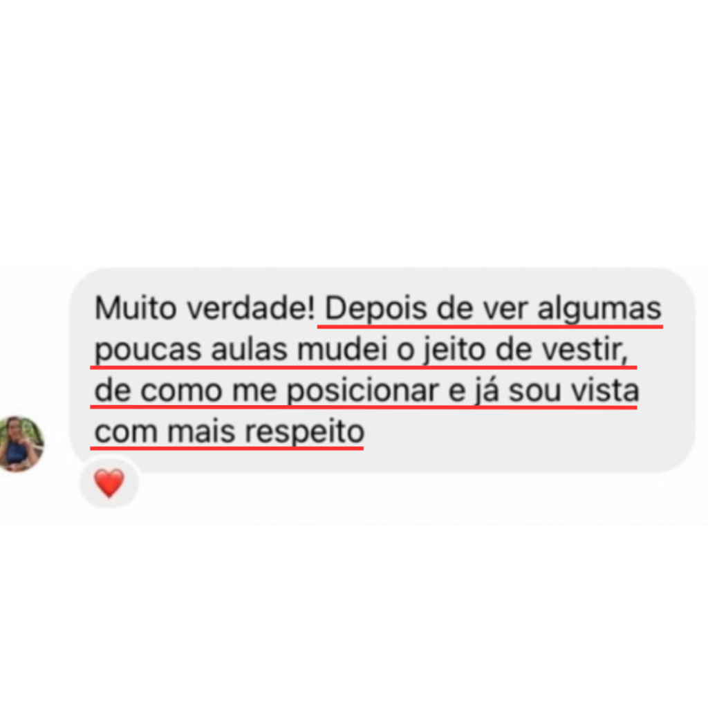Click the word "mais" on the last line

click(201, 432)
